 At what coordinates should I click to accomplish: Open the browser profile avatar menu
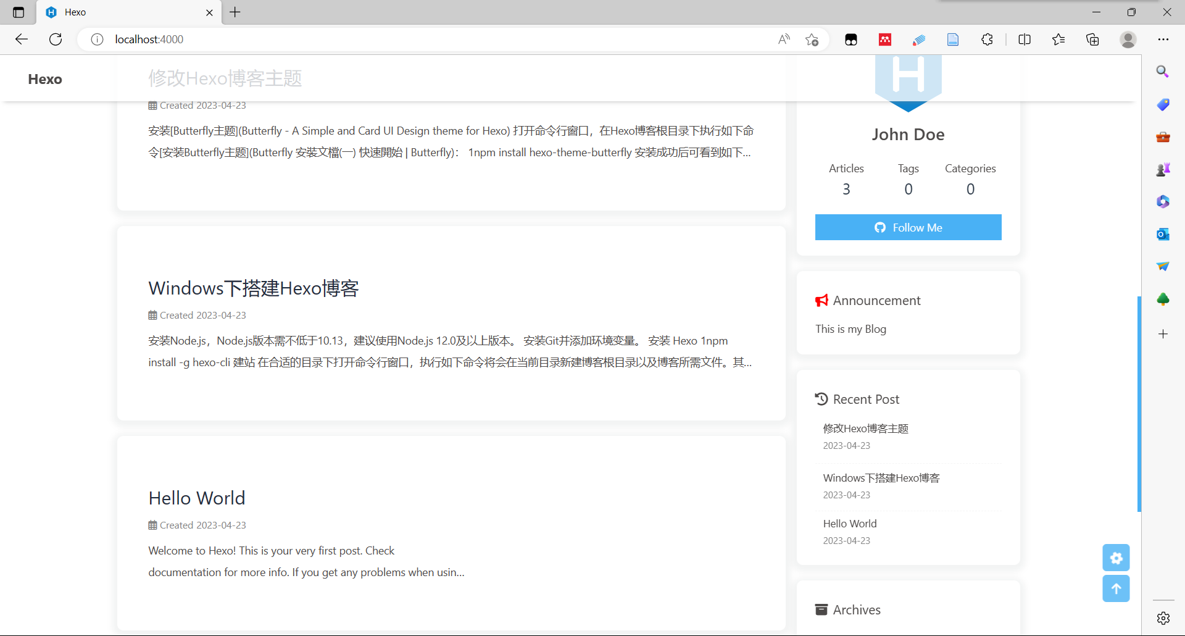(1128, 39)
